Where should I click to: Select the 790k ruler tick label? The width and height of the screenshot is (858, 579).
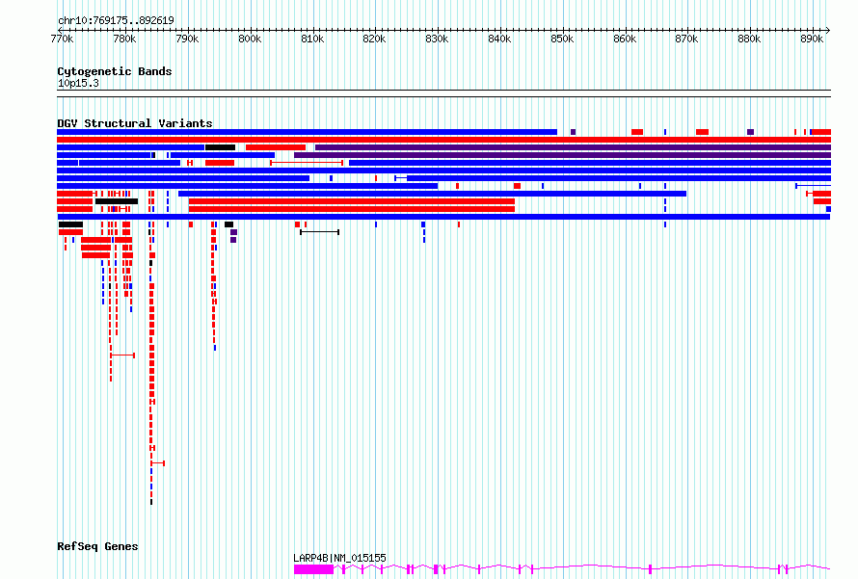[x=187, y=39]
